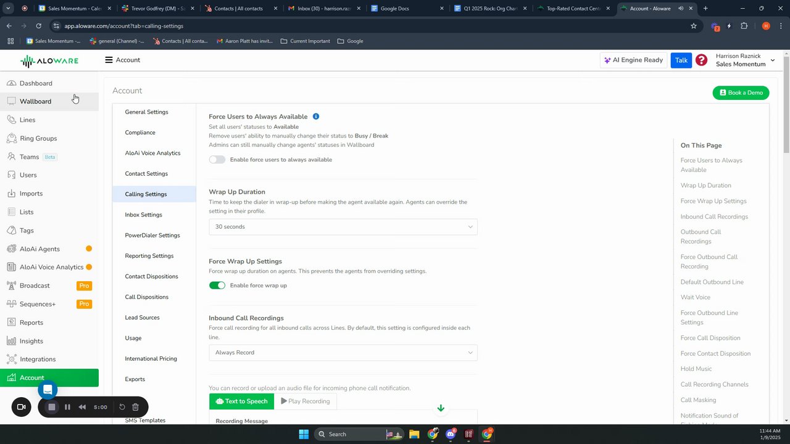The width and height of the screenshot is (790, 444).
Task: Click the Reports icon
Action: [x=11, y=322]
